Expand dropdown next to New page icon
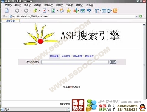This screenshot has height=112, width=147. [11, 10]
